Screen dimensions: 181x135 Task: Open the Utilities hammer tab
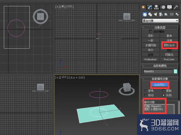point(176,7)
